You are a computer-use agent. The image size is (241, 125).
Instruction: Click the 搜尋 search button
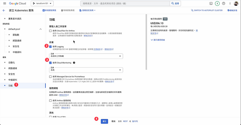coord(175,3)
